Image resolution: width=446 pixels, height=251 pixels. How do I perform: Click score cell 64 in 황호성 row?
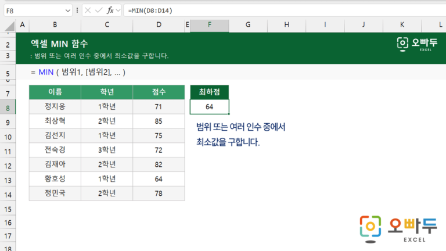[x=159, y=179]
